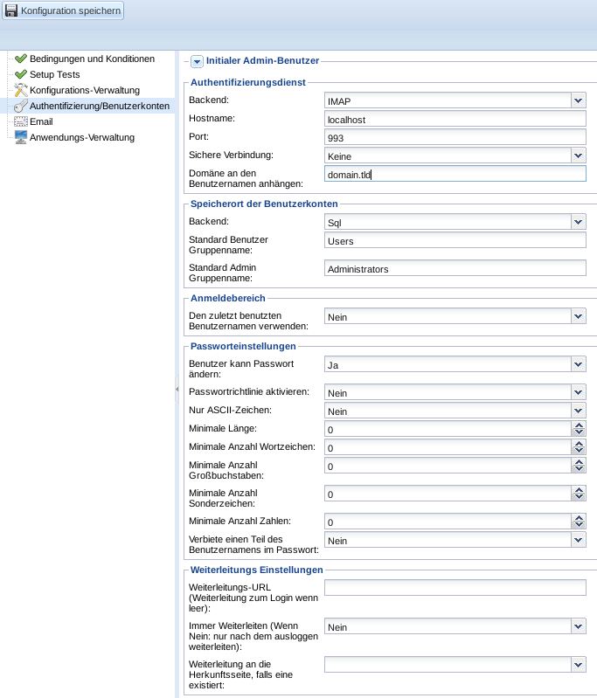The image size is (597, 698).
Task: Open the Sql storage Backend dropdown
Action: pos(578,222)
